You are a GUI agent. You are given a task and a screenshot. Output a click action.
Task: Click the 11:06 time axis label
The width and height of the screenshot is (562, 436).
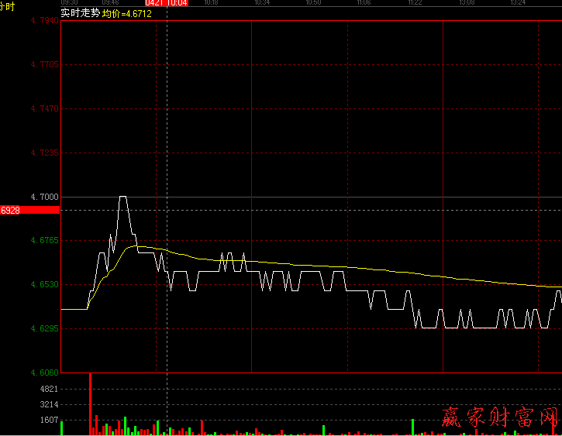click(x=364, y=2)
